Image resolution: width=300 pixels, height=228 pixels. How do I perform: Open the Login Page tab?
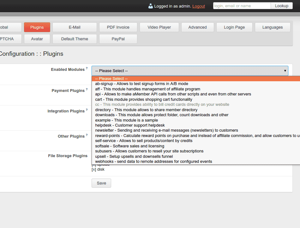coord(234,27)
